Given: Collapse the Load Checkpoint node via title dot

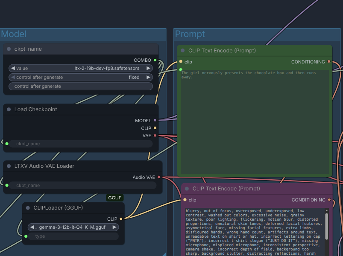Looking at the screenshot, I should 9,109.
